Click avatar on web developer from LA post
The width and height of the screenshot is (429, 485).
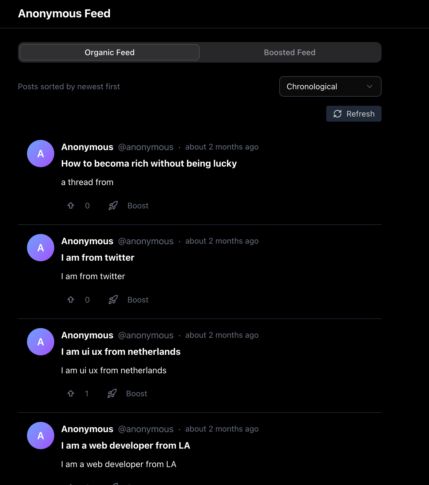[41, 436]
